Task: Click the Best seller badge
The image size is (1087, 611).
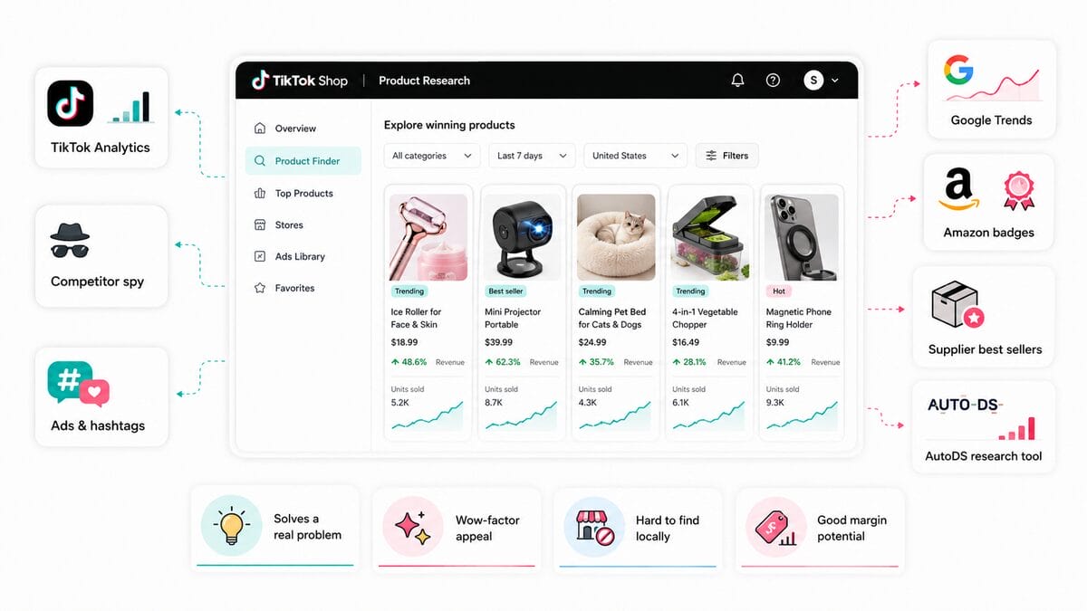Action: coord(507,291)
